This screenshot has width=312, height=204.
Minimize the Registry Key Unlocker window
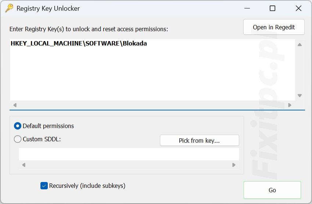(x=247, y=8)
